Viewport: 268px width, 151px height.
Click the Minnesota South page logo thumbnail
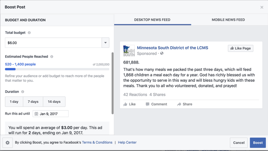point(129,51)
